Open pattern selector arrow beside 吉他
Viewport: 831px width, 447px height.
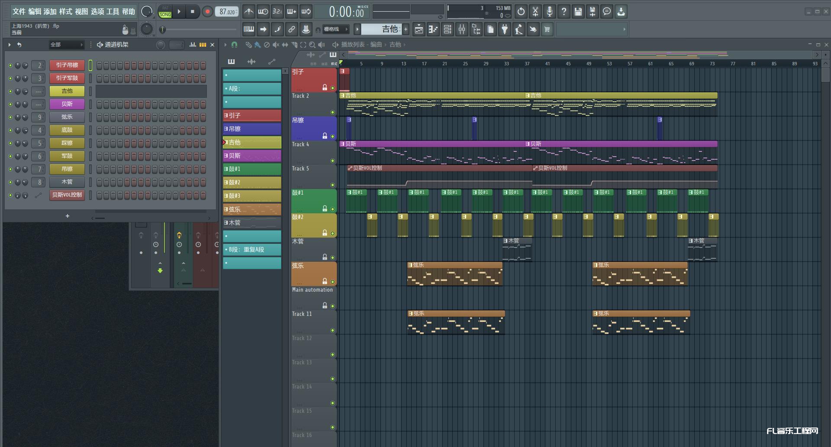pyautogui.click(x=357, y=29)
